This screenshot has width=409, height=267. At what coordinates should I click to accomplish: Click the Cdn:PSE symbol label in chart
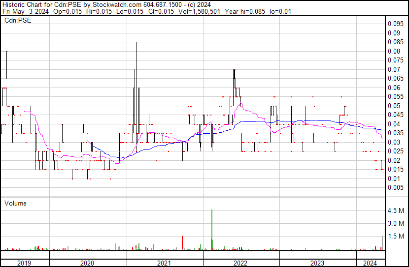16,21
